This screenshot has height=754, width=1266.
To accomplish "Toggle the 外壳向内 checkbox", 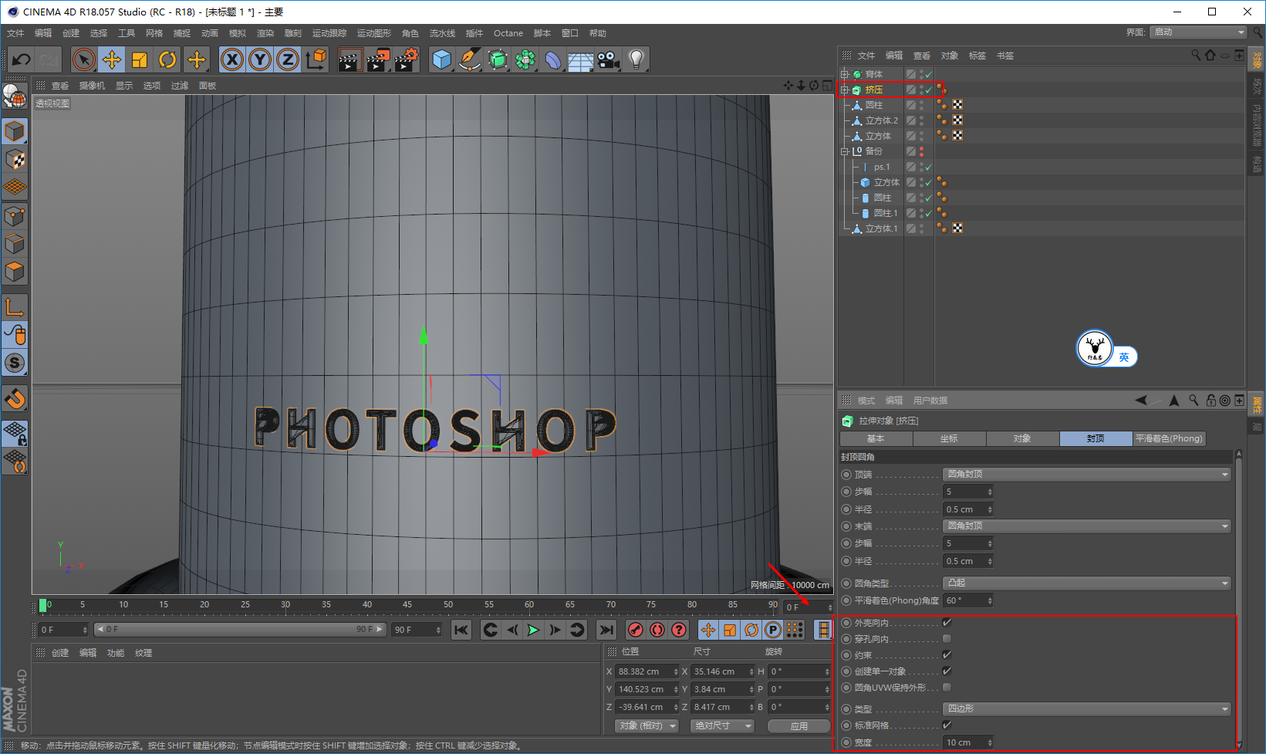I will tap(947, 623).
